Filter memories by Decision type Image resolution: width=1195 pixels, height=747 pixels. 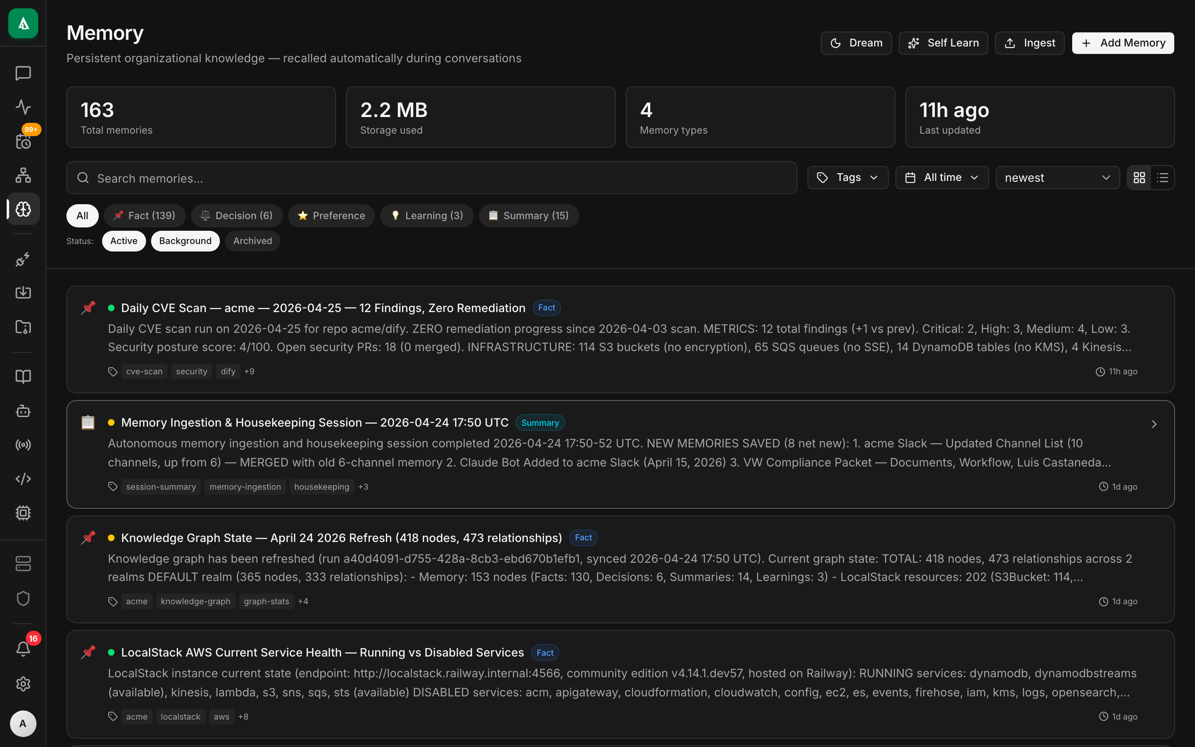click(x=237, y=215)
